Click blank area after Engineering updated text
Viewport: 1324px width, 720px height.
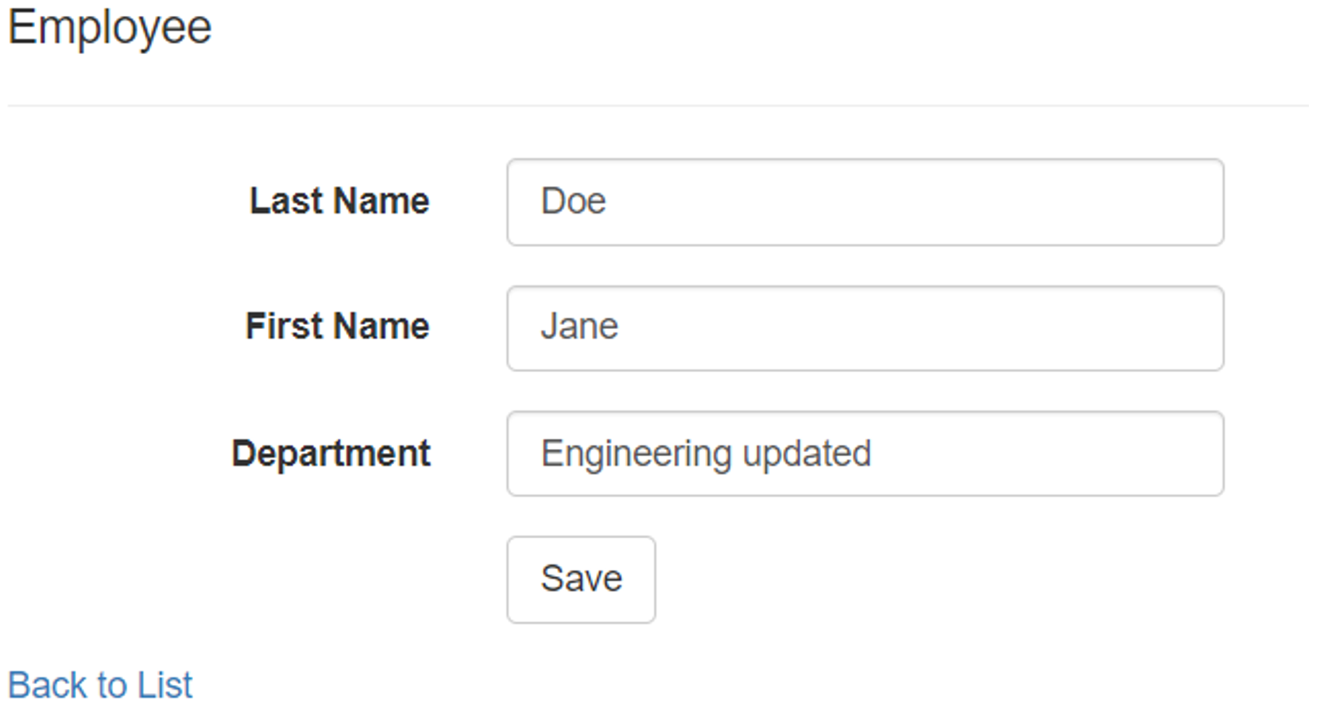click(1049, 454)
